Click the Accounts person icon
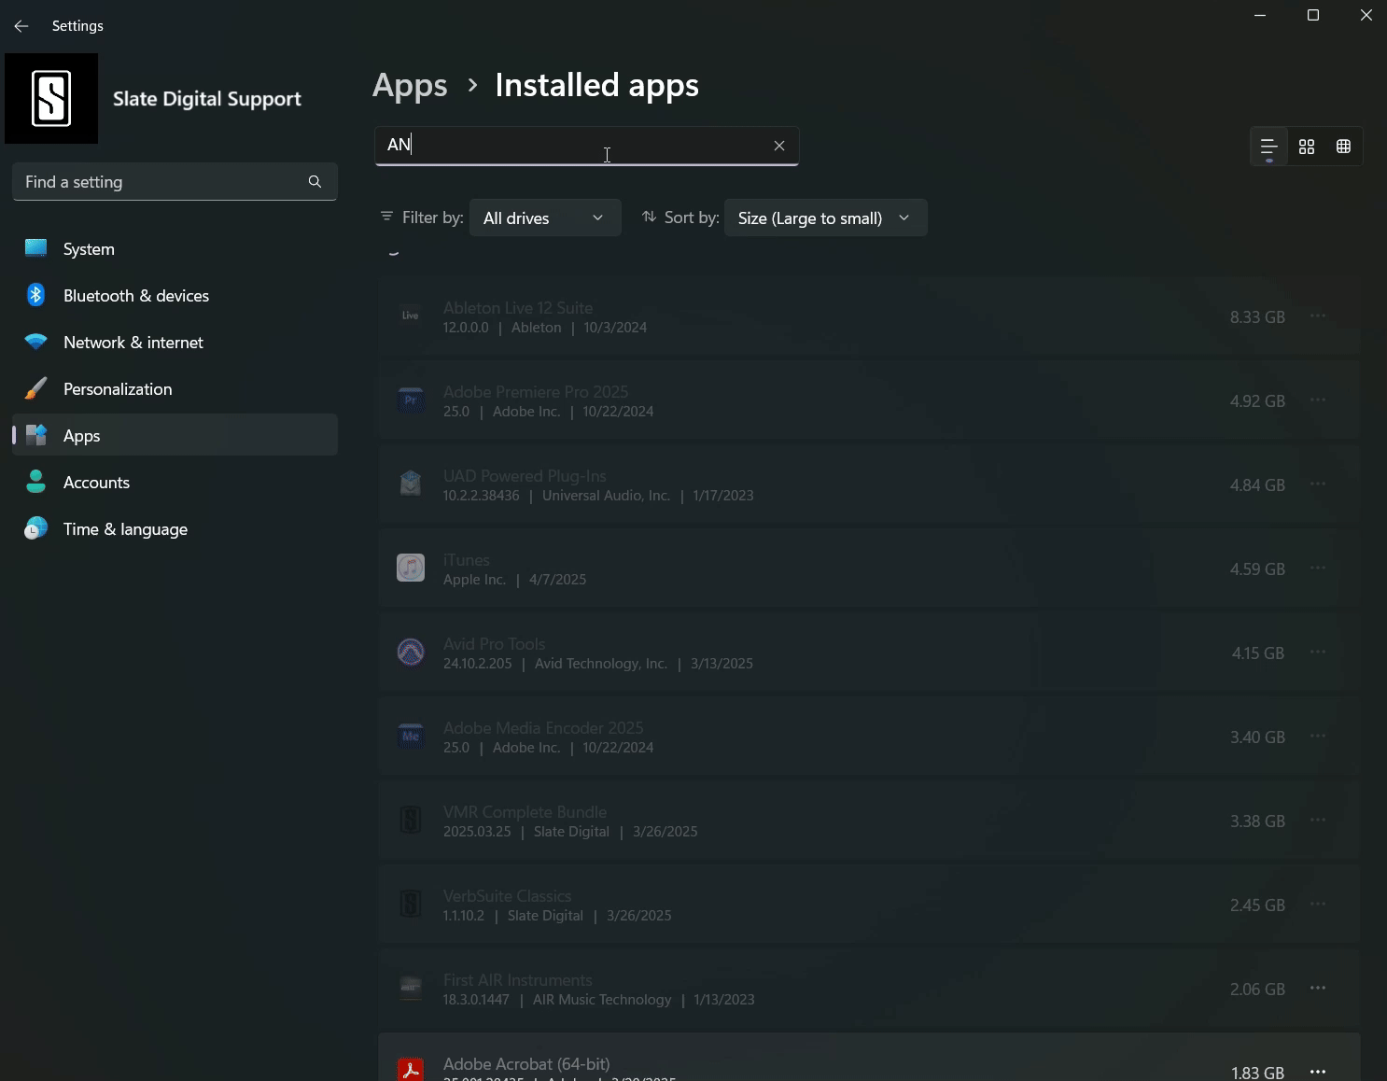Image resolution: width=1387 pixels, height=1081 pixels. point(35,482)
